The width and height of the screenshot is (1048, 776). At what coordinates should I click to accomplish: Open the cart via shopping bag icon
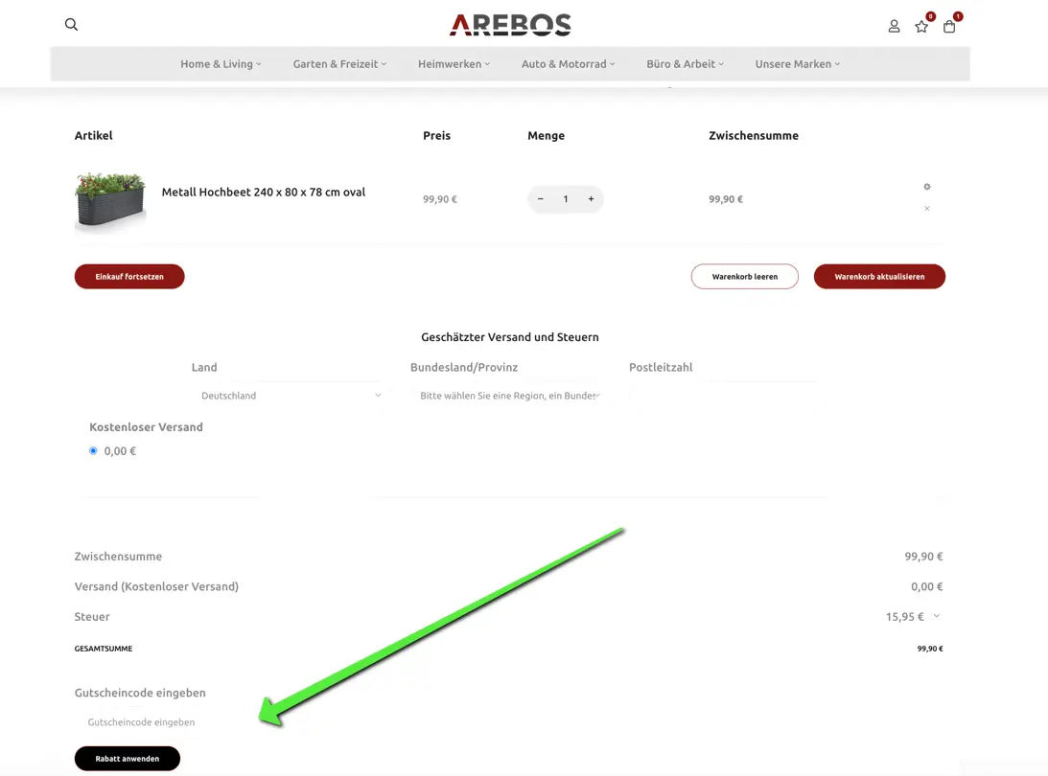(948, 27)
